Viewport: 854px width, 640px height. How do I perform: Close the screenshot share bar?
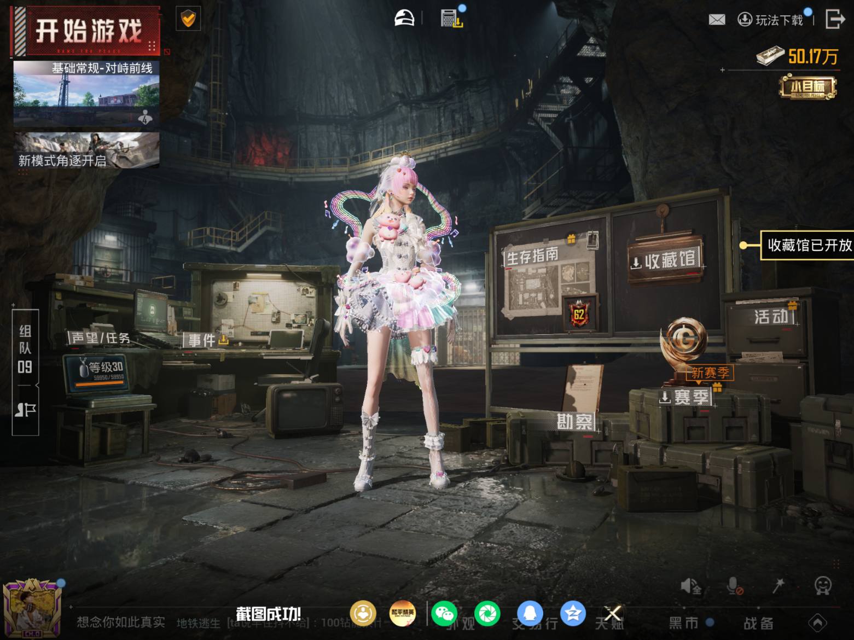pyautogui.click(x=613, y=614)
